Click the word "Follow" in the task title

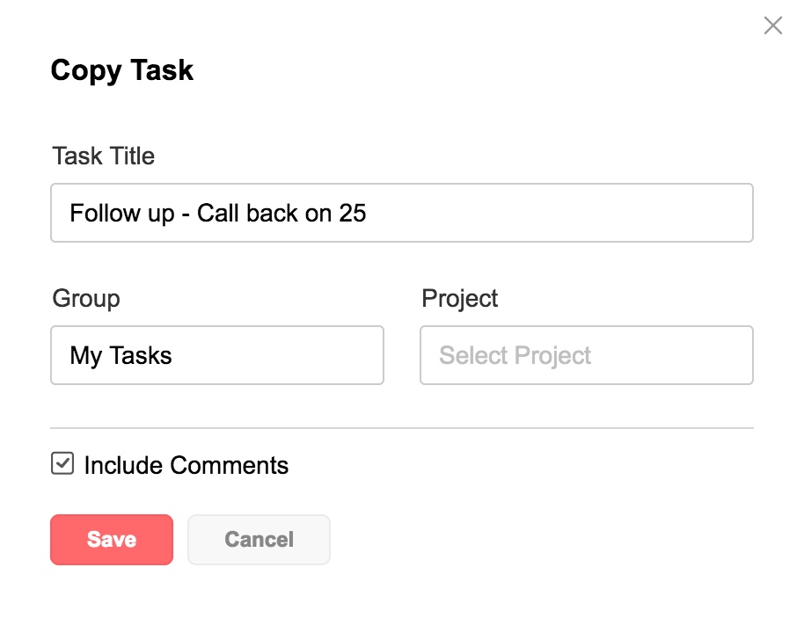(x=95, y=213)
